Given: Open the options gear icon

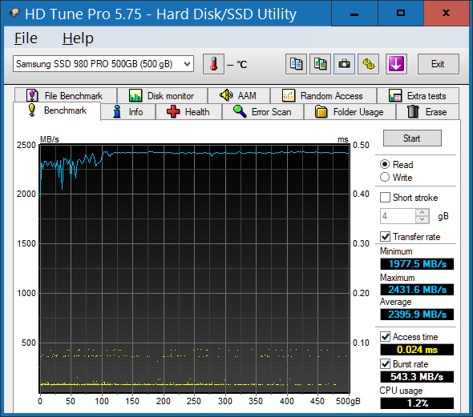Looking at the screenshot, I should [368, 64].
